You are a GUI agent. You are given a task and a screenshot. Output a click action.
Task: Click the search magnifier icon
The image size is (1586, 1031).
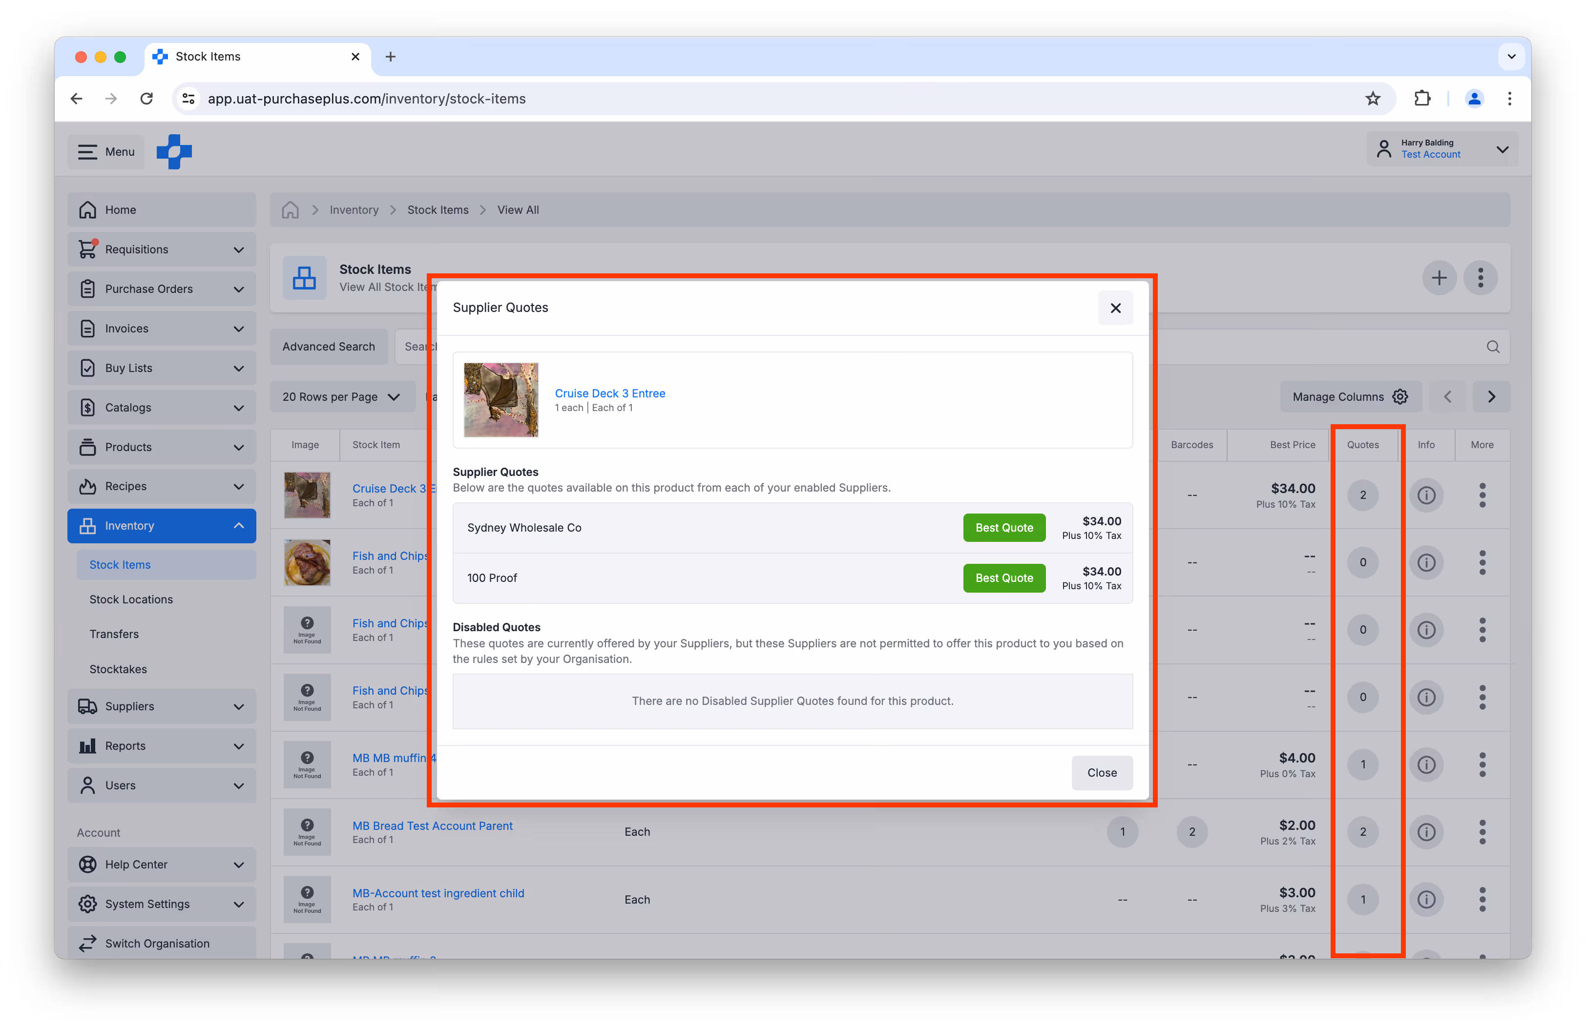(1492, 347)
